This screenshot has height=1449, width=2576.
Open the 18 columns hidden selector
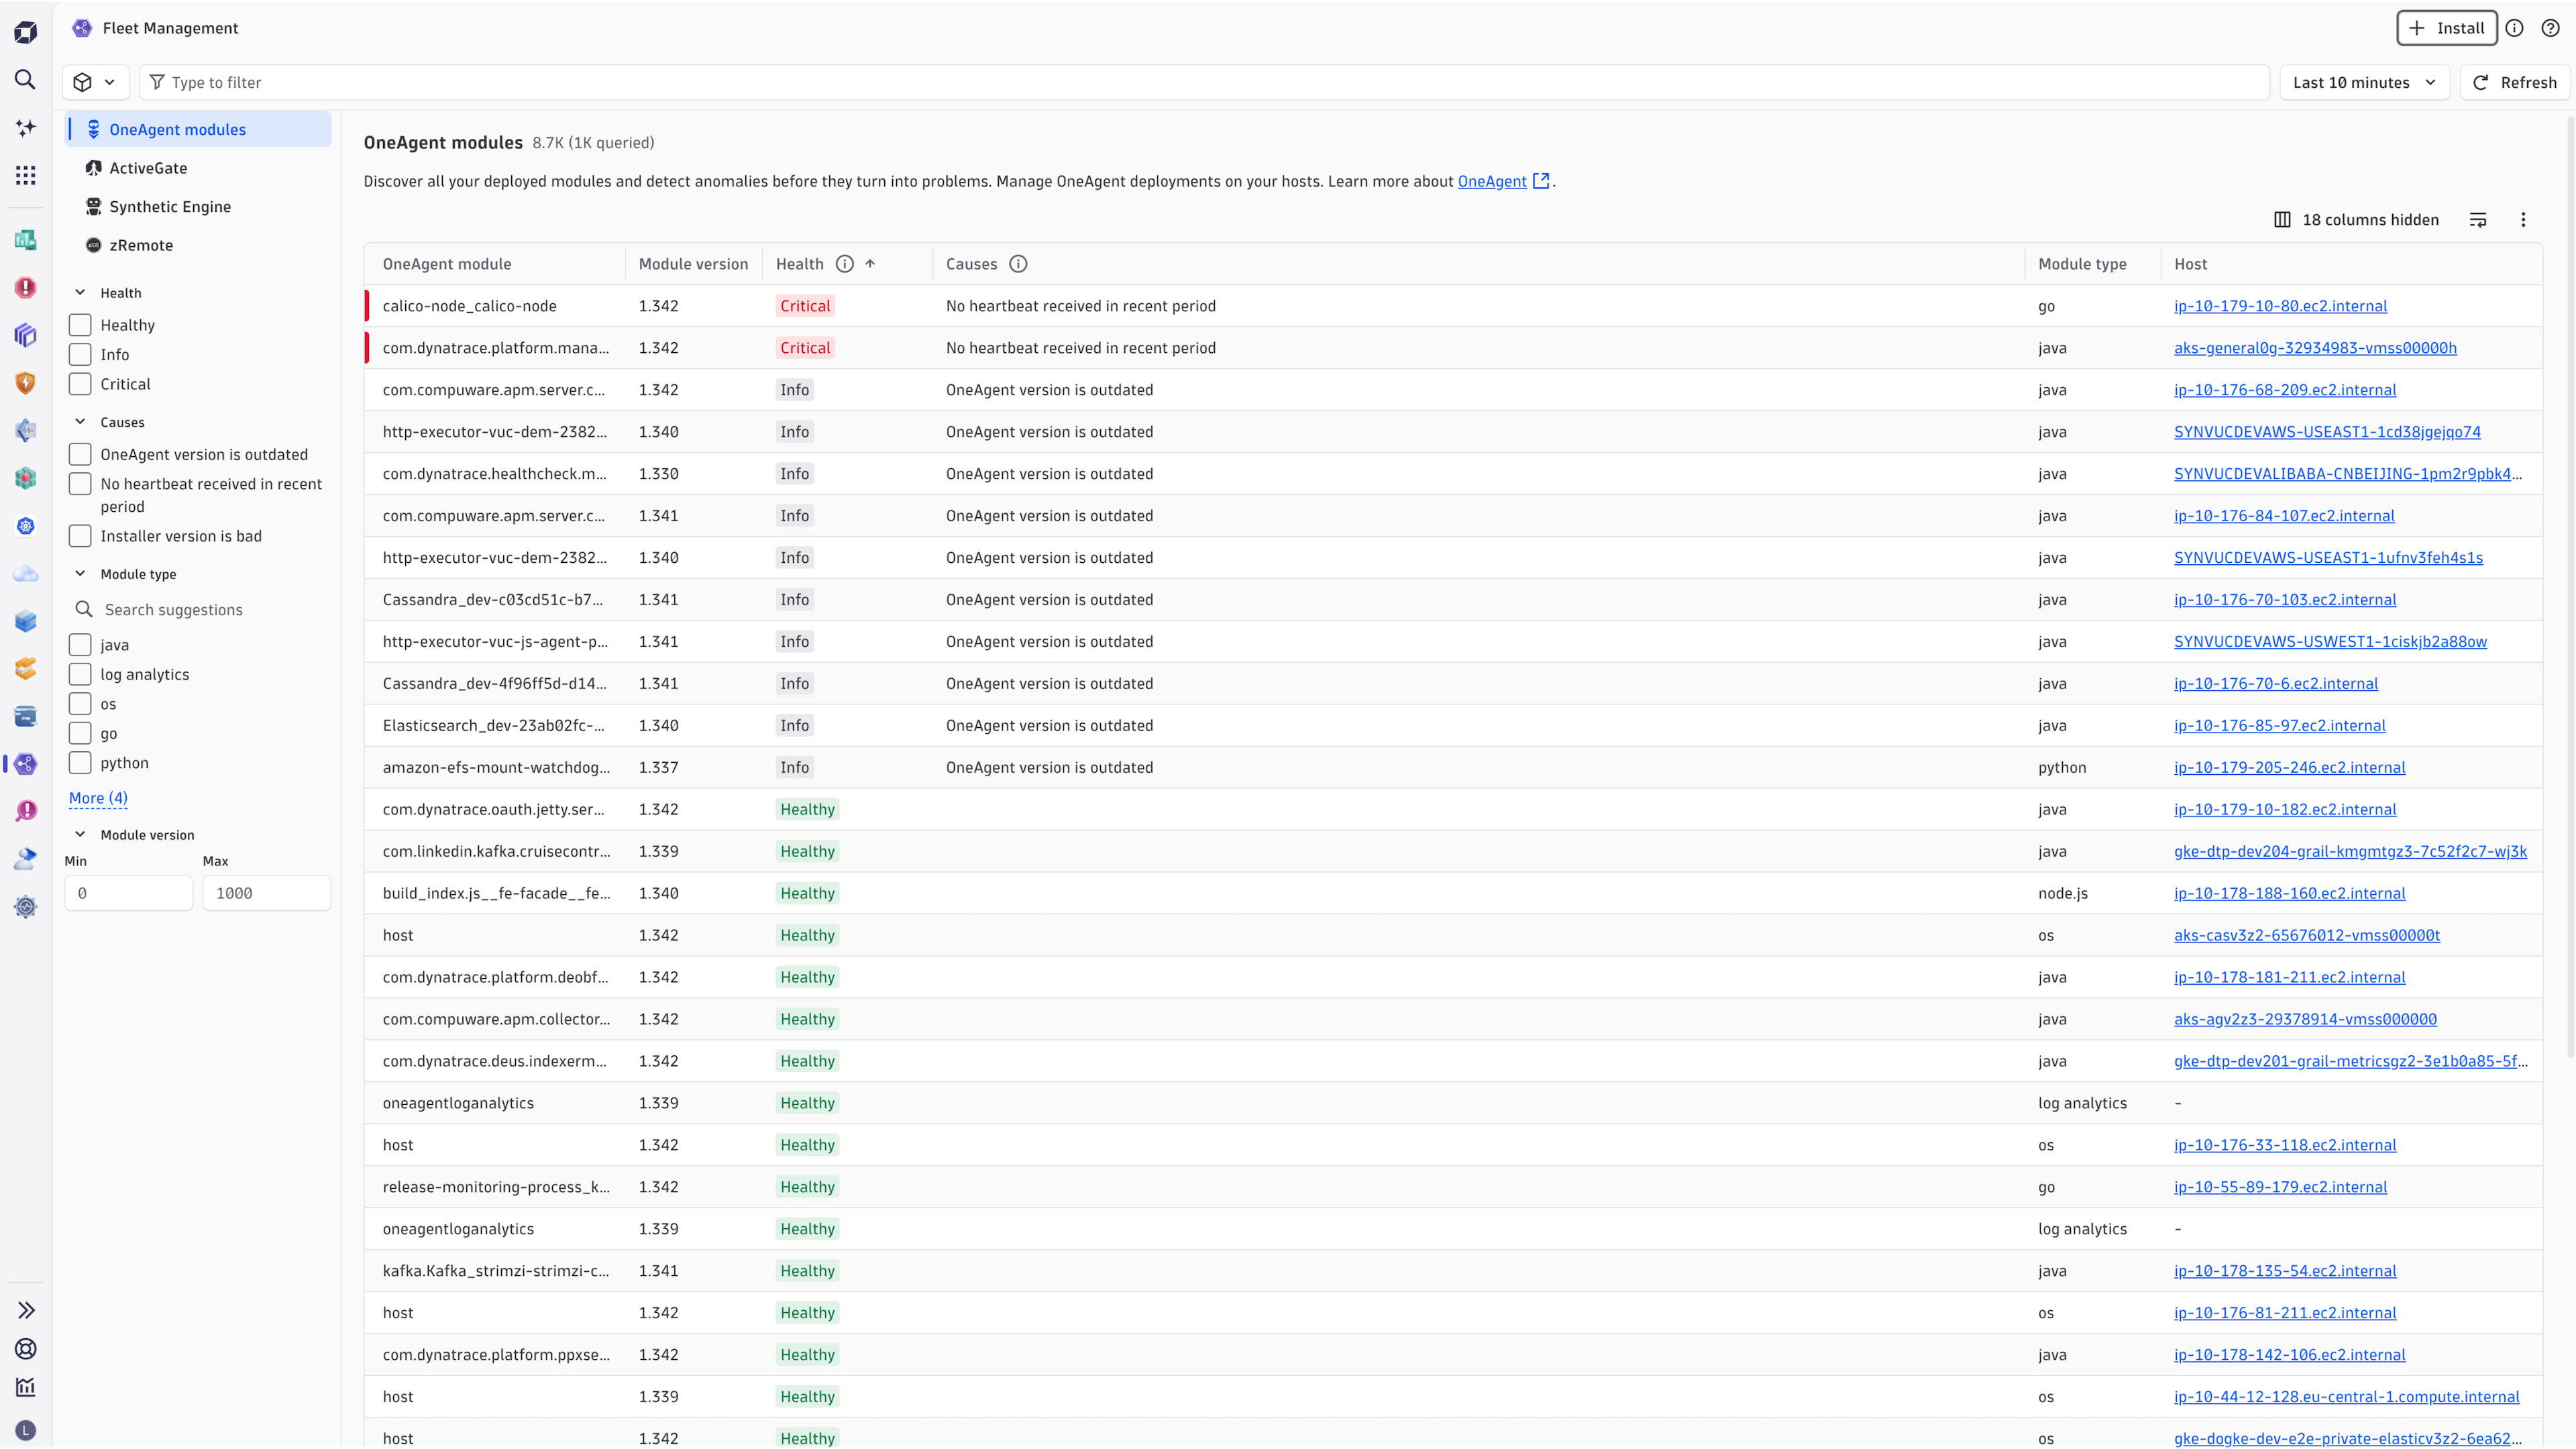2357,220
